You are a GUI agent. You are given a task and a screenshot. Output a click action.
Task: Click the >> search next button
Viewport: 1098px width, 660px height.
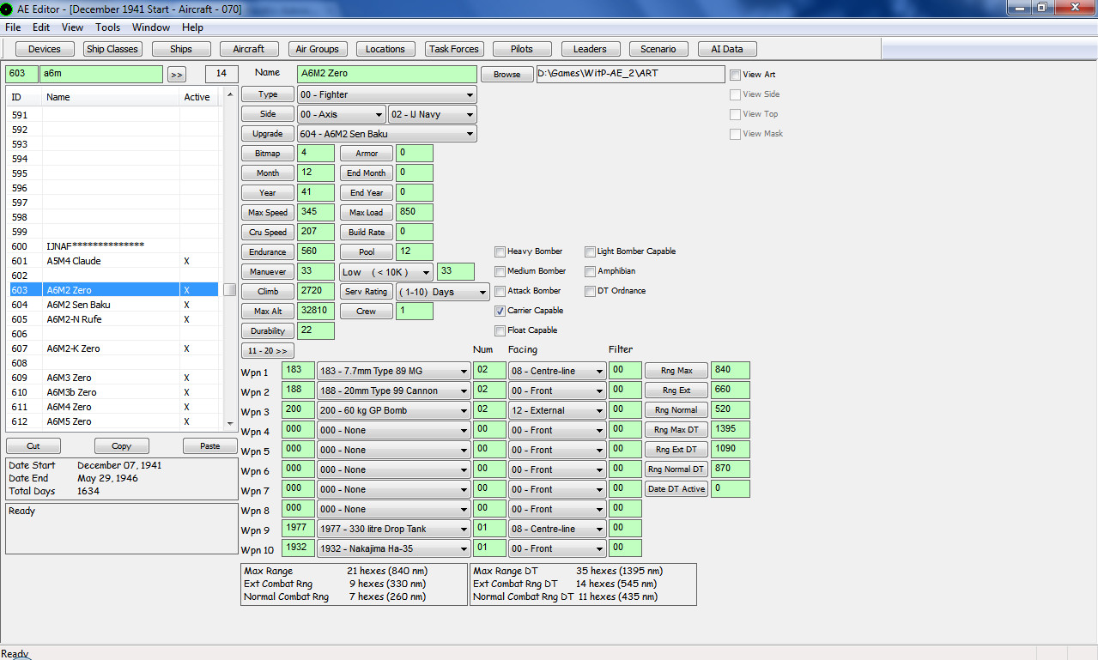click(x=178, y=75)
